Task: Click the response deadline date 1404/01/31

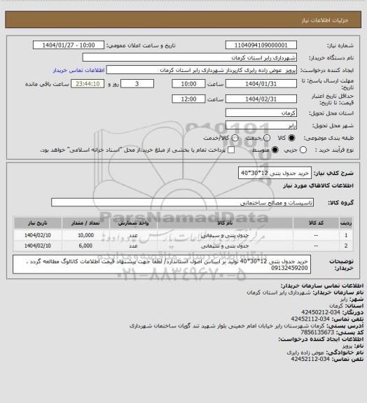Action: [x=261, y=84]
